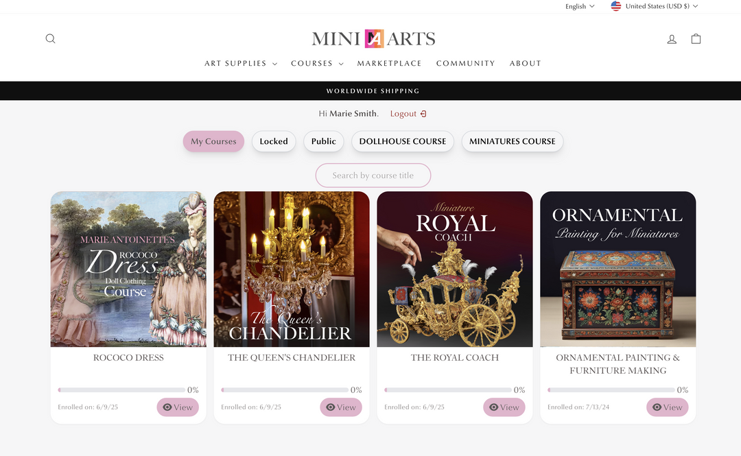This screenshot has width=741, height=456.
Task: Click the account profile icon
Action: click(x=672, y=39)
